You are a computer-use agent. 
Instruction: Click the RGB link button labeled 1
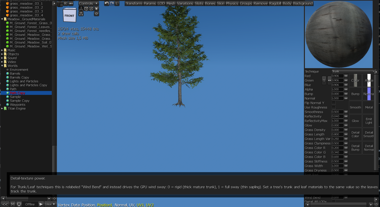click(x=324, y=80)
